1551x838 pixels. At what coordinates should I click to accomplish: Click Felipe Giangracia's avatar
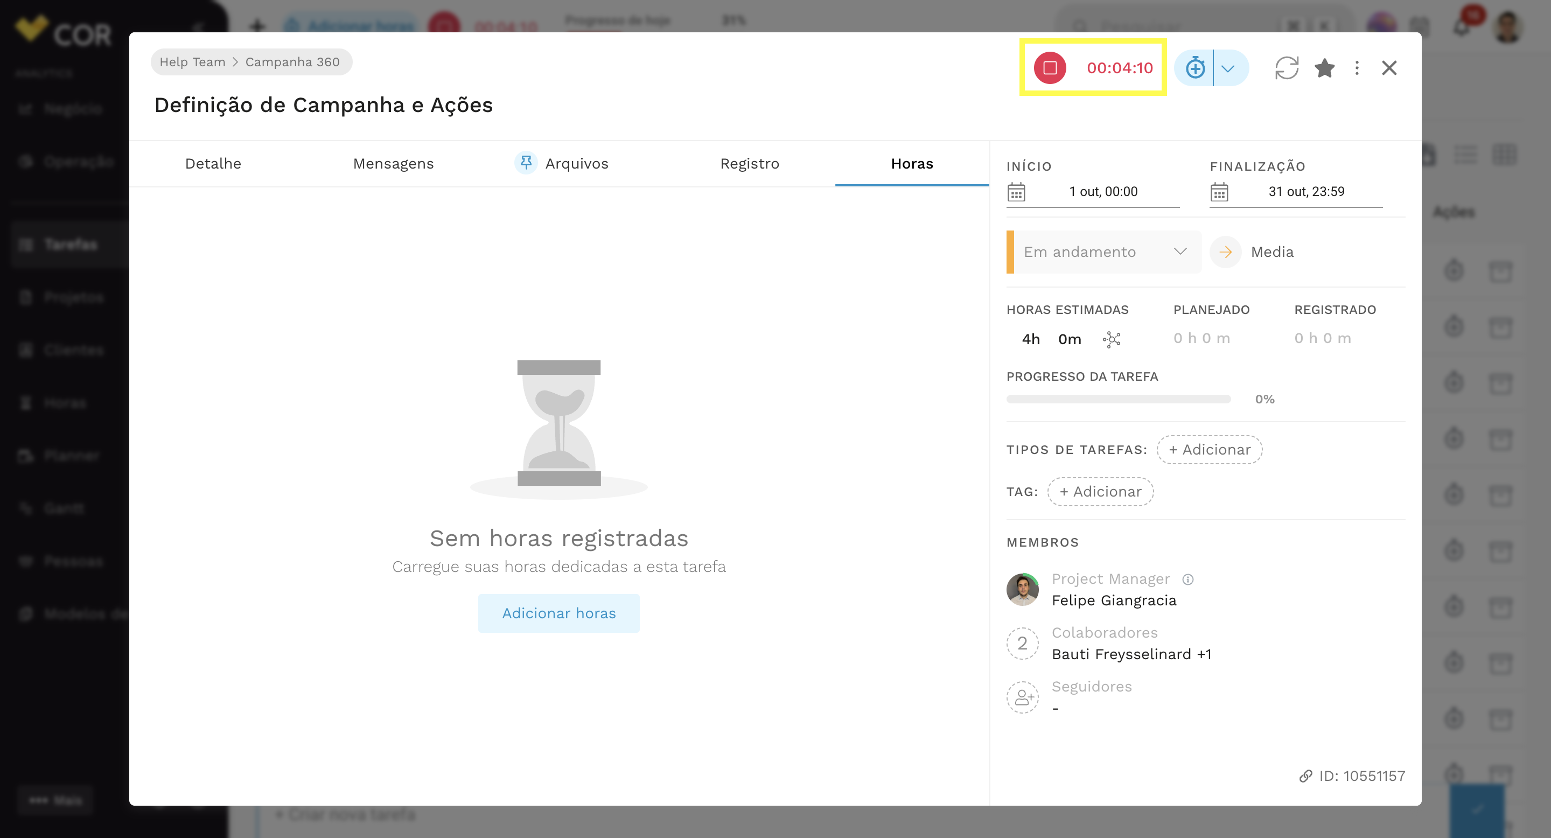click(x=1022, y=589)
